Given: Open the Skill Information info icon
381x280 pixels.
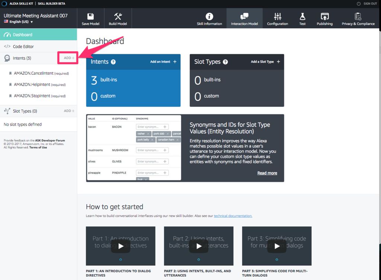Looking at the screenshot, I should click(x=209, y=16).
